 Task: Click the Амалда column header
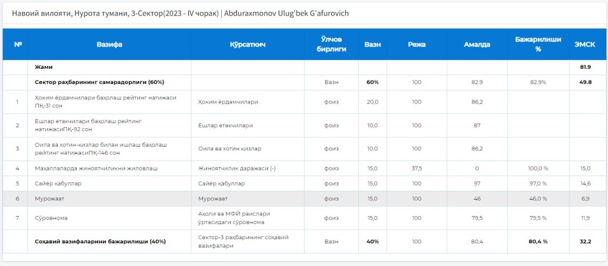477,44
